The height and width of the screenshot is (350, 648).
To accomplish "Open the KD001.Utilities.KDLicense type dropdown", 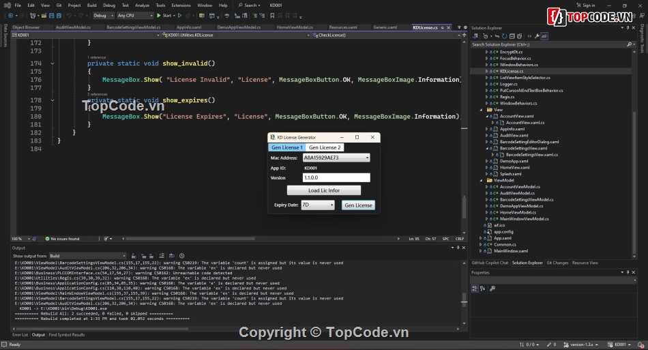I will coord(235,35).
